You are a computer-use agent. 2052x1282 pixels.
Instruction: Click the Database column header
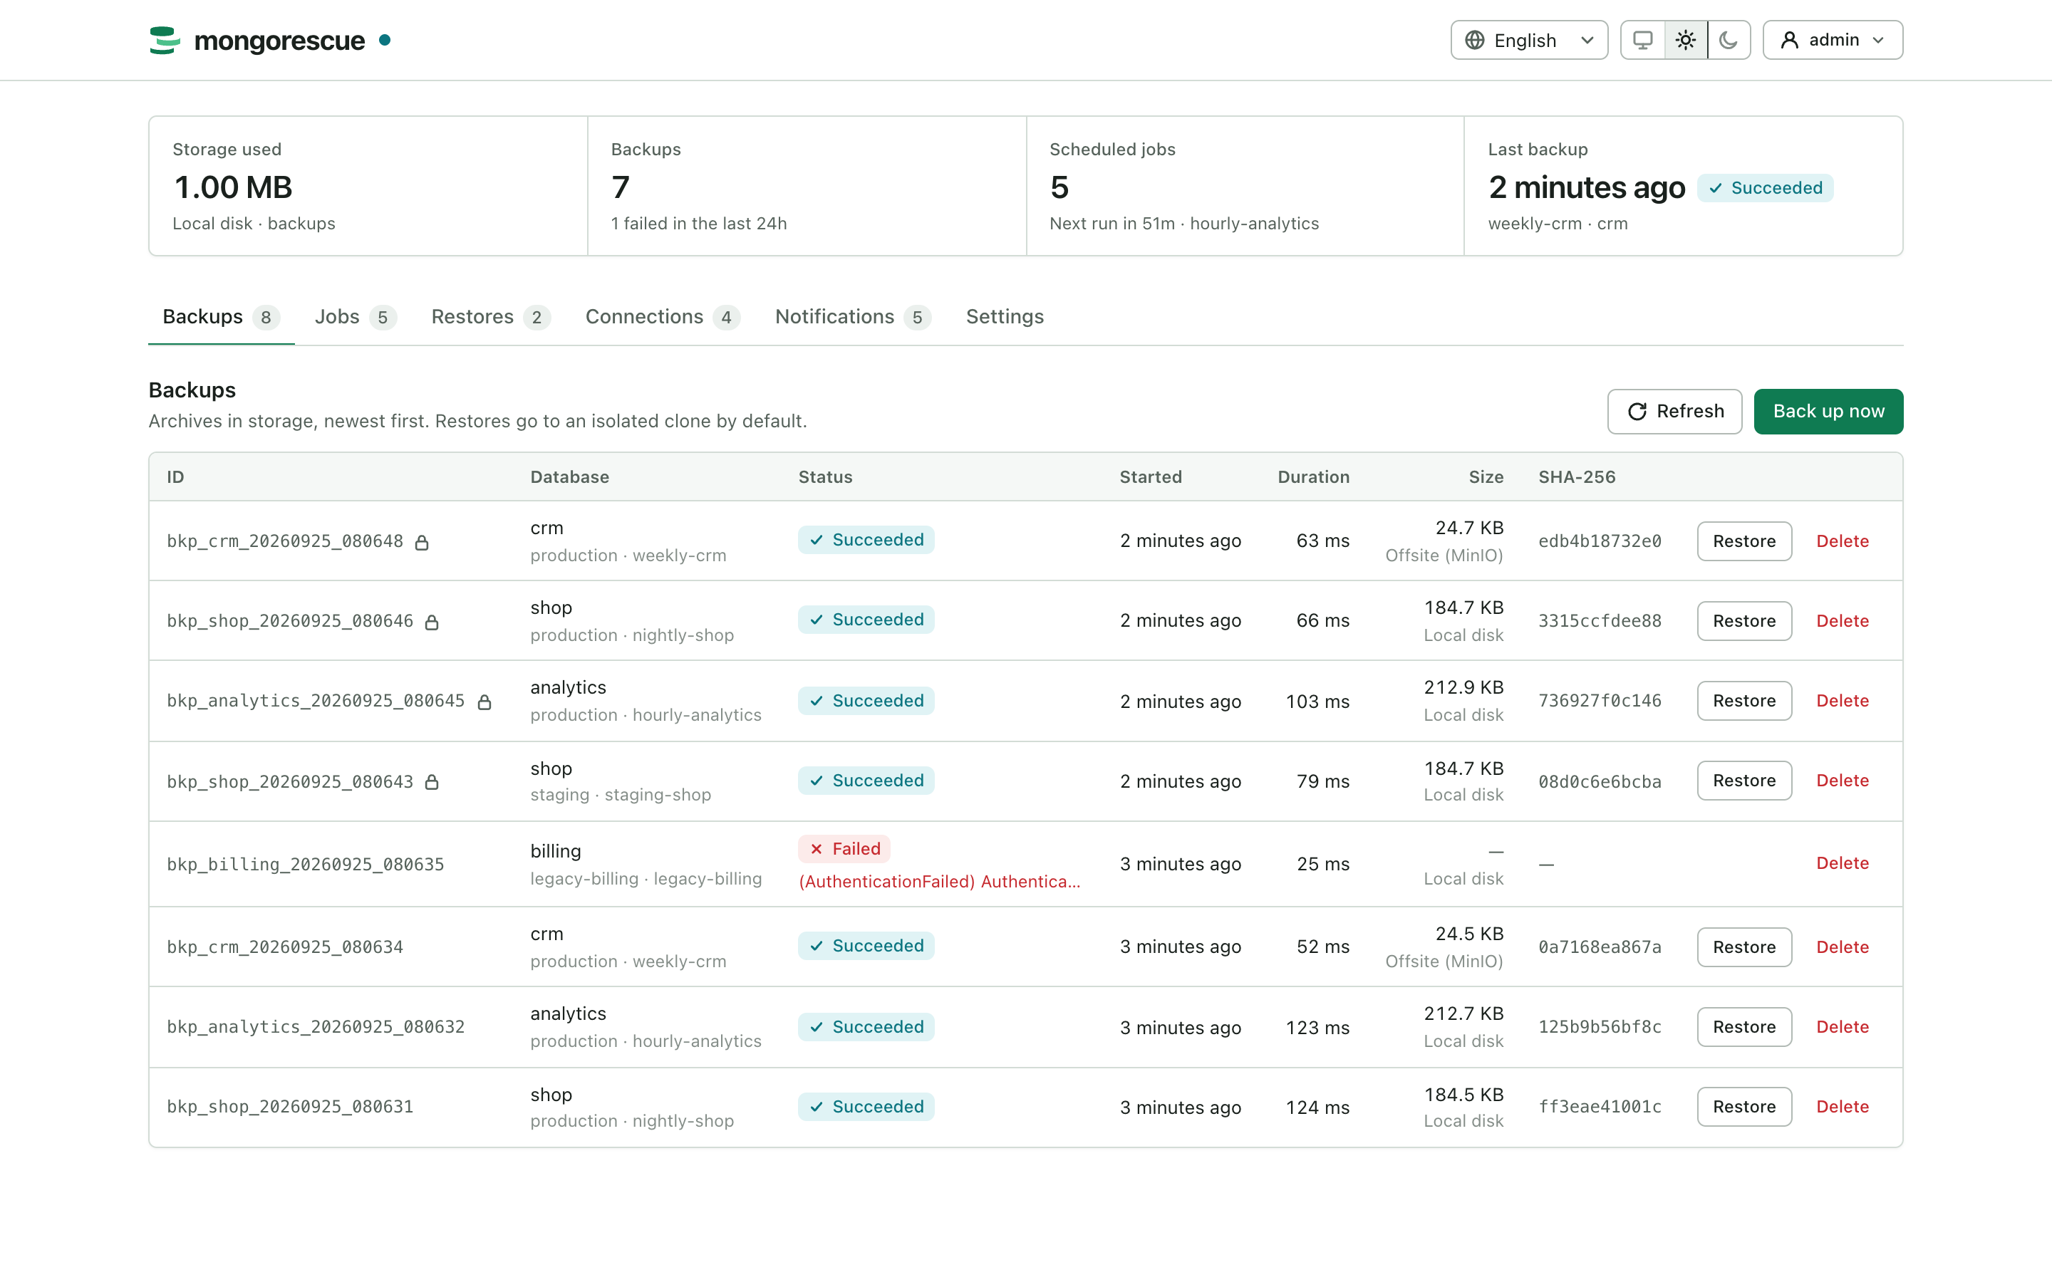pos(570,476)
